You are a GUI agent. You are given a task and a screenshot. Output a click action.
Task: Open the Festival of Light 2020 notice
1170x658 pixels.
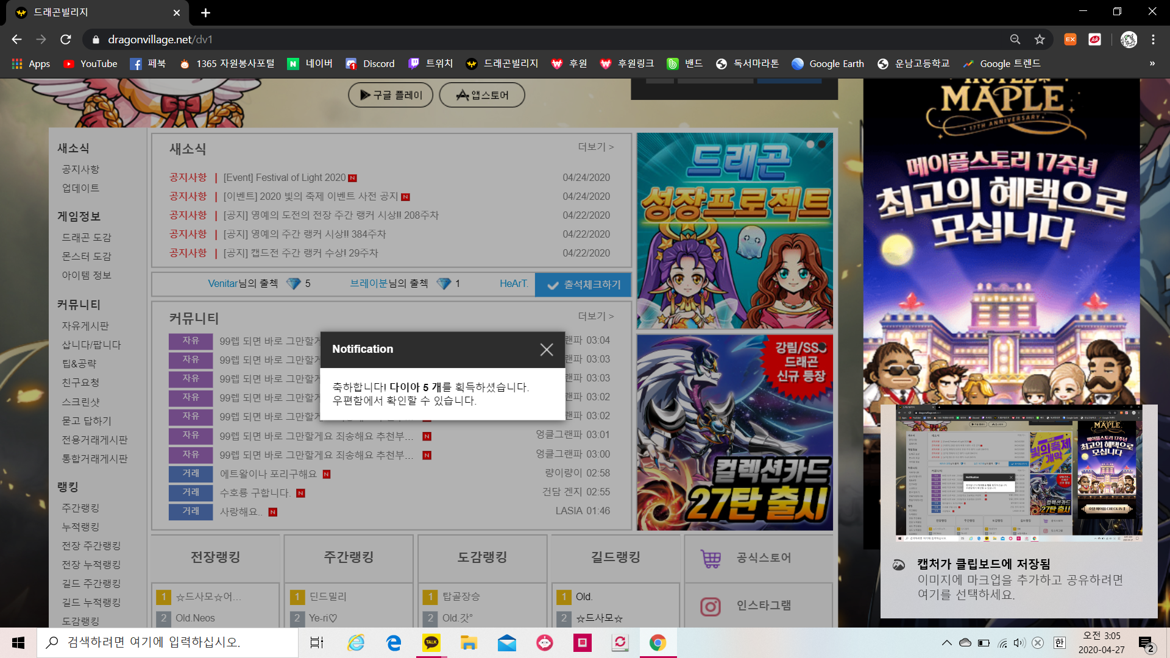pos(284,178)
